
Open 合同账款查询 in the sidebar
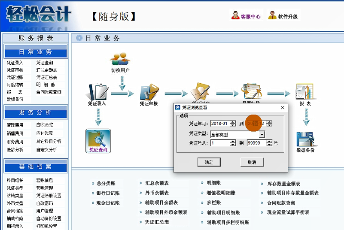point(49,92)
